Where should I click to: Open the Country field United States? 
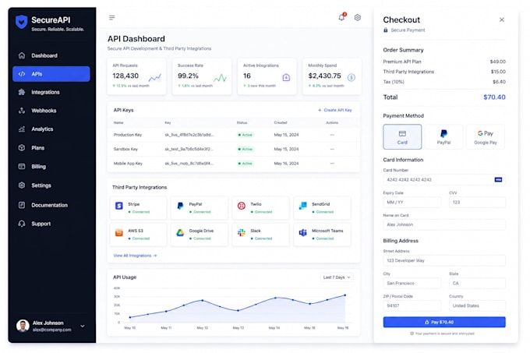477,305
